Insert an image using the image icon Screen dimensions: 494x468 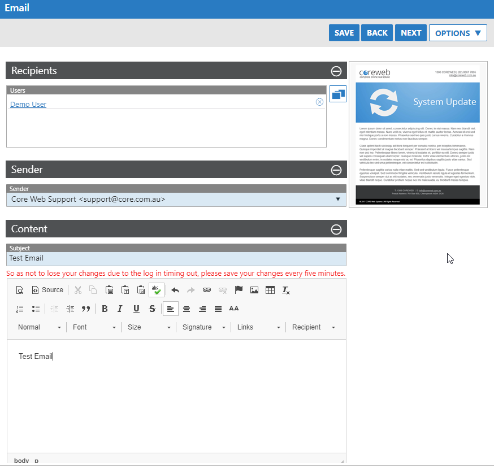254,290
